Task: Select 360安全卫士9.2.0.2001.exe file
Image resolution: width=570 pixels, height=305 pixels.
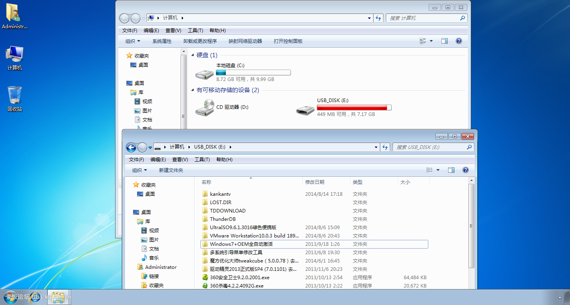Action: (x=240, y=278)
